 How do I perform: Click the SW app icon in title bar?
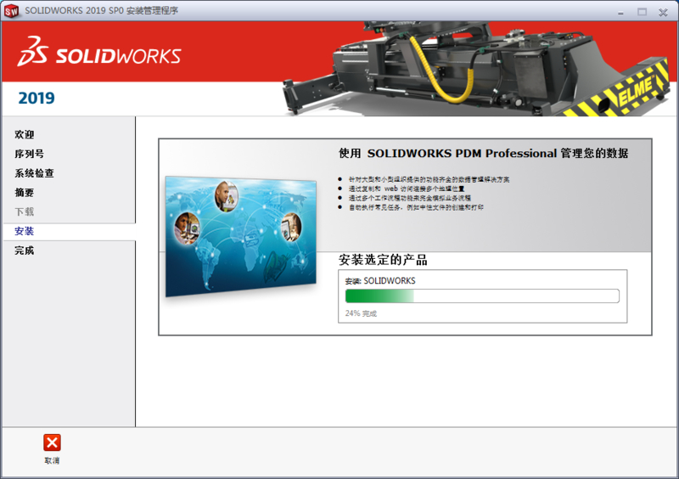(11, 11)
